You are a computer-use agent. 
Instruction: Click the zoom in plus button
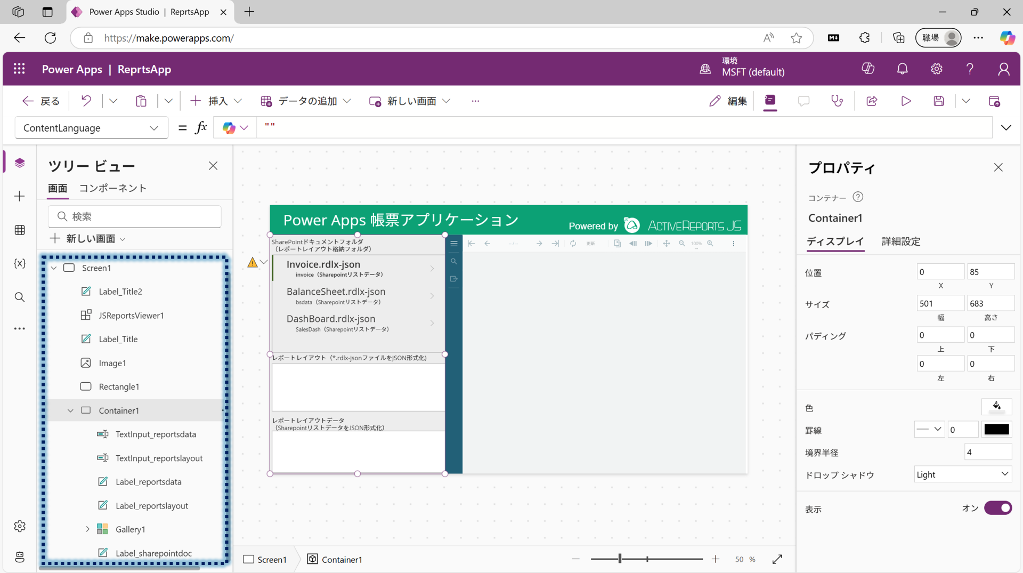(x=716, y=559)
